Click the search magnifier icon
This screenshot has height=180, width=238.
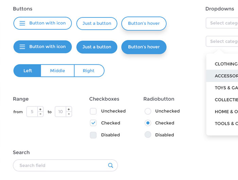pos(111,165)
